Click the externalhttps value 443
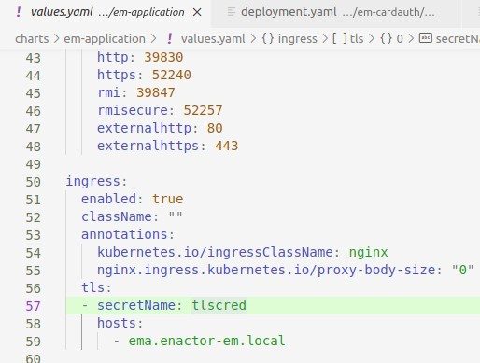Screen dimensions: 480x363 coord(227,146)
